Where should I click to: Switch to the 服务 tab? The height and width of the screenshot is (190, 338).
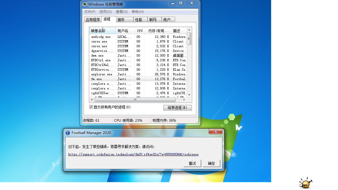pyautogui.click(x=125, y=20)
